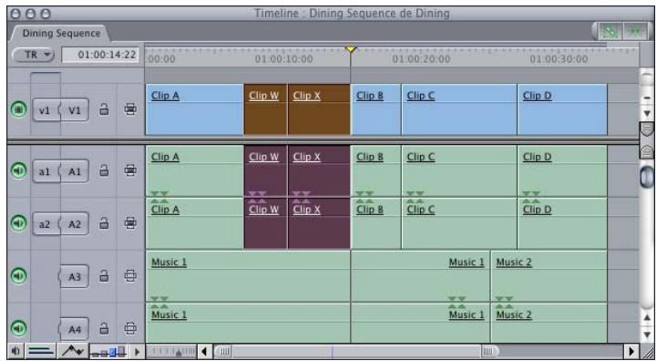
Task: Lock the A2 audio track
Action: [104, 223]
